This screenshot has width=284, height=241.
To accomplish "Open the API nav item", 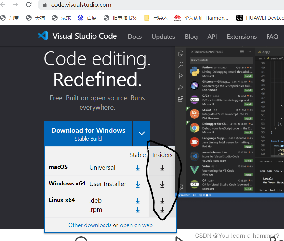I will (x=212, y=37).
